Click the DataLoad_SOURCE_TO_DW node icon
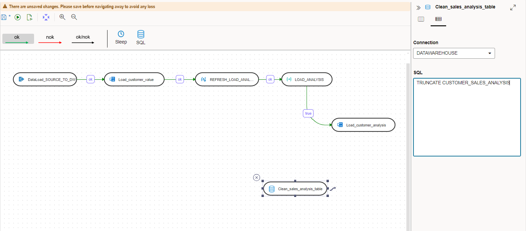526x231 pixels. tap(22, 79)
